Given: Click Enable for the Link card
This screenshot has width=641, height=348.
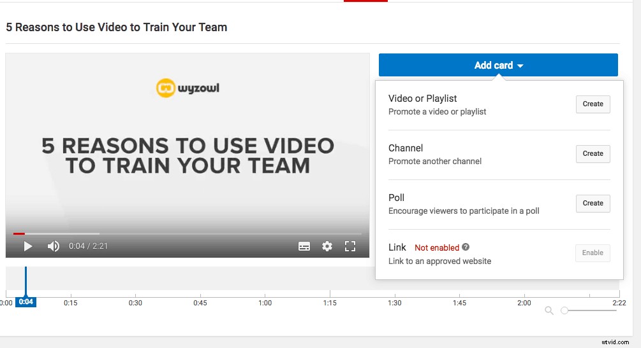Looking at the screenshot, I should pyautogui.click(x=593, y=253).
